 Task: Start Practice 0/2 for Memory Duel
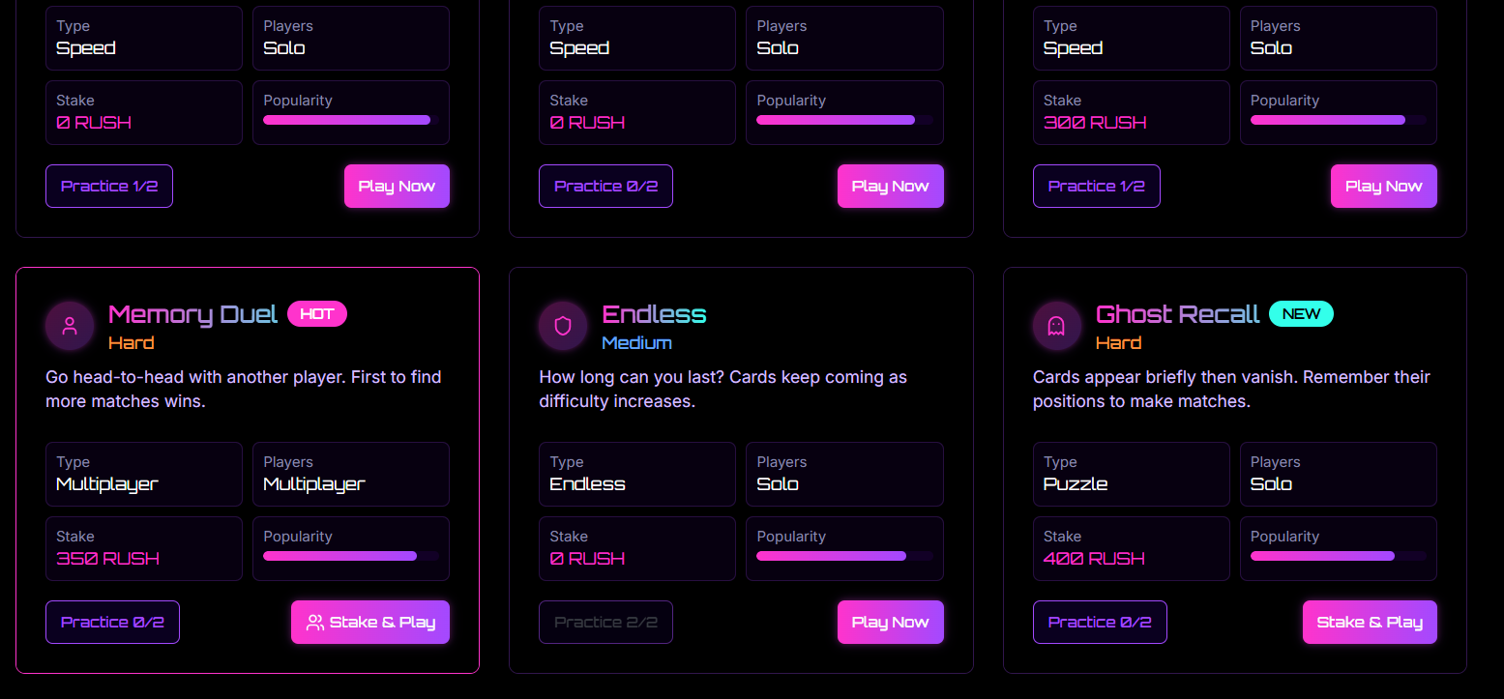(112, 623)
